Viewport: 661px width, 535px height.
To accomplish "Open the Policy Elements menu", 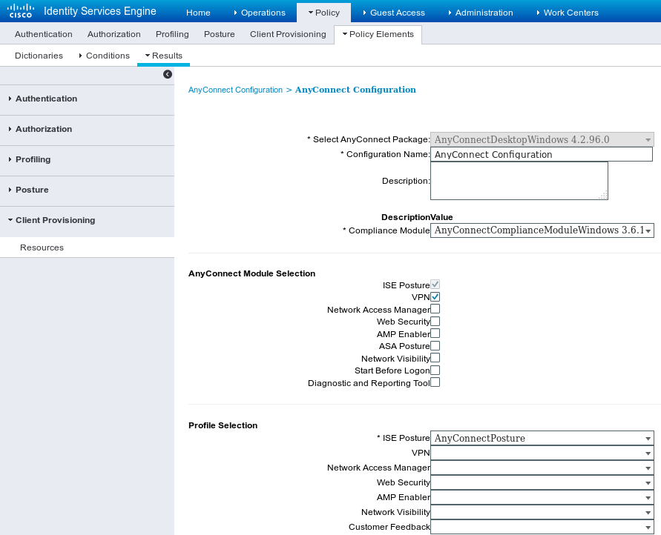I will pyautogui.click(x=378, y=34).
